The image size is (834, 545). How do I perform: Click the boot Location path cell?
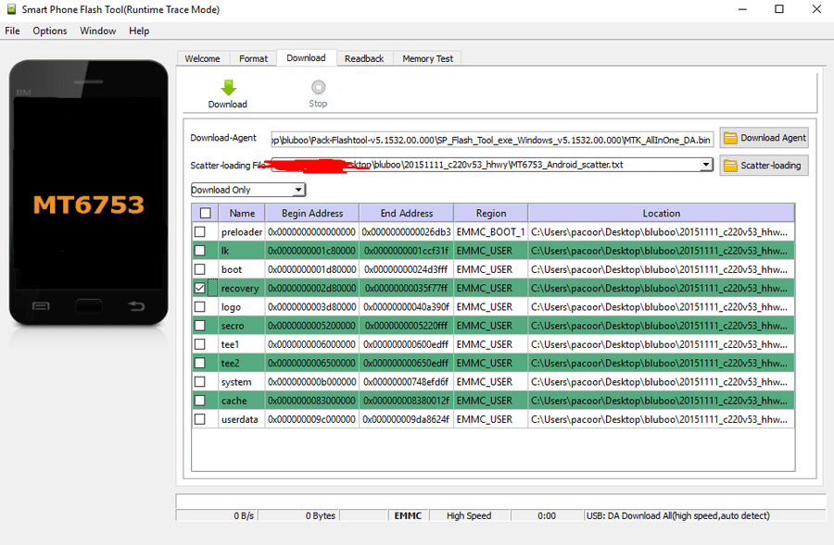click(x=661, y=269)
